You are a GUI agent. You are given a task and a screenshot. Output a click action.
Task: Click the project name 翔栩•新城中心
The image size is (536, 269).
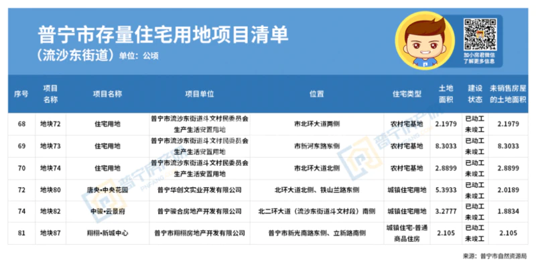point(107,233)
